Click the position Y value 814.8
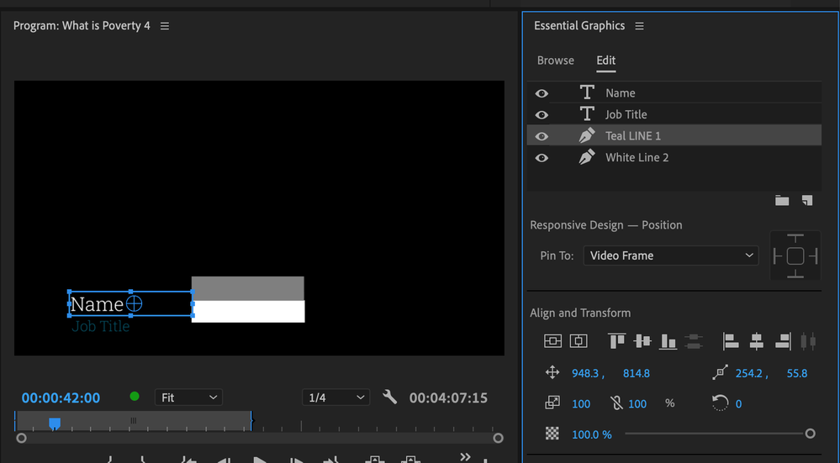This screenshot has height=463, width=840. 637,373
